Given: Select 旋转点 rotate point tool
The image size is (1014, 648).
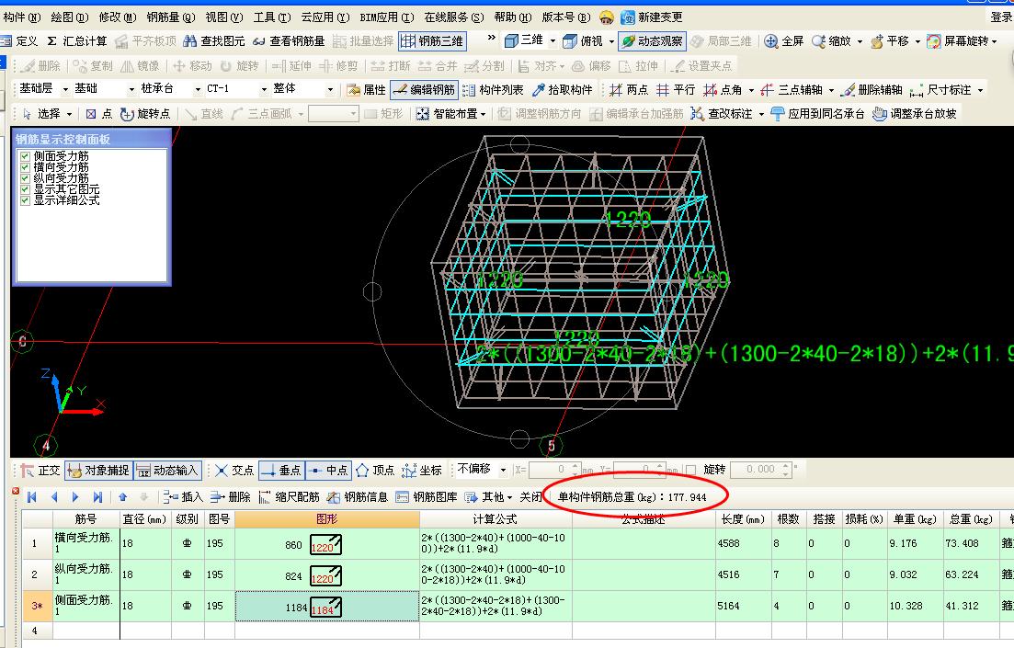Looking at the screenshot, I should pos(145,114).
